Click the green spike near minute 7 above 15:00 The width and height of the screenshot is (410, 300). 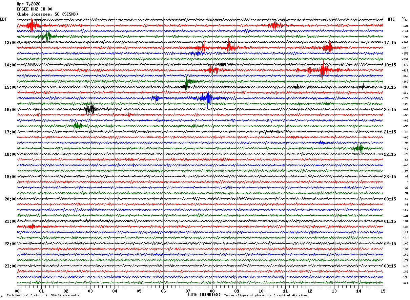click(187, 81)
